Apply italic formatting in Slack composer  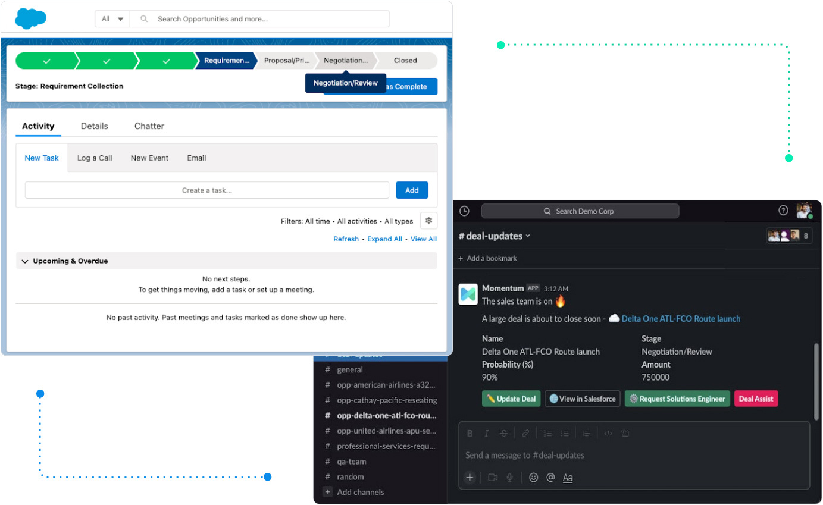[x=486, y=434]
